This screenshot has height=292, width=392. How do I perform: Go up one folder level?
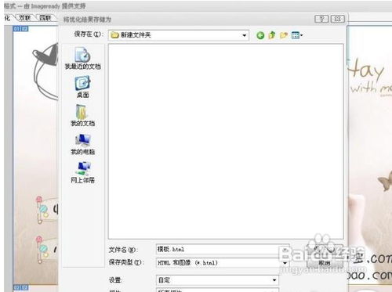coord(272,35)
